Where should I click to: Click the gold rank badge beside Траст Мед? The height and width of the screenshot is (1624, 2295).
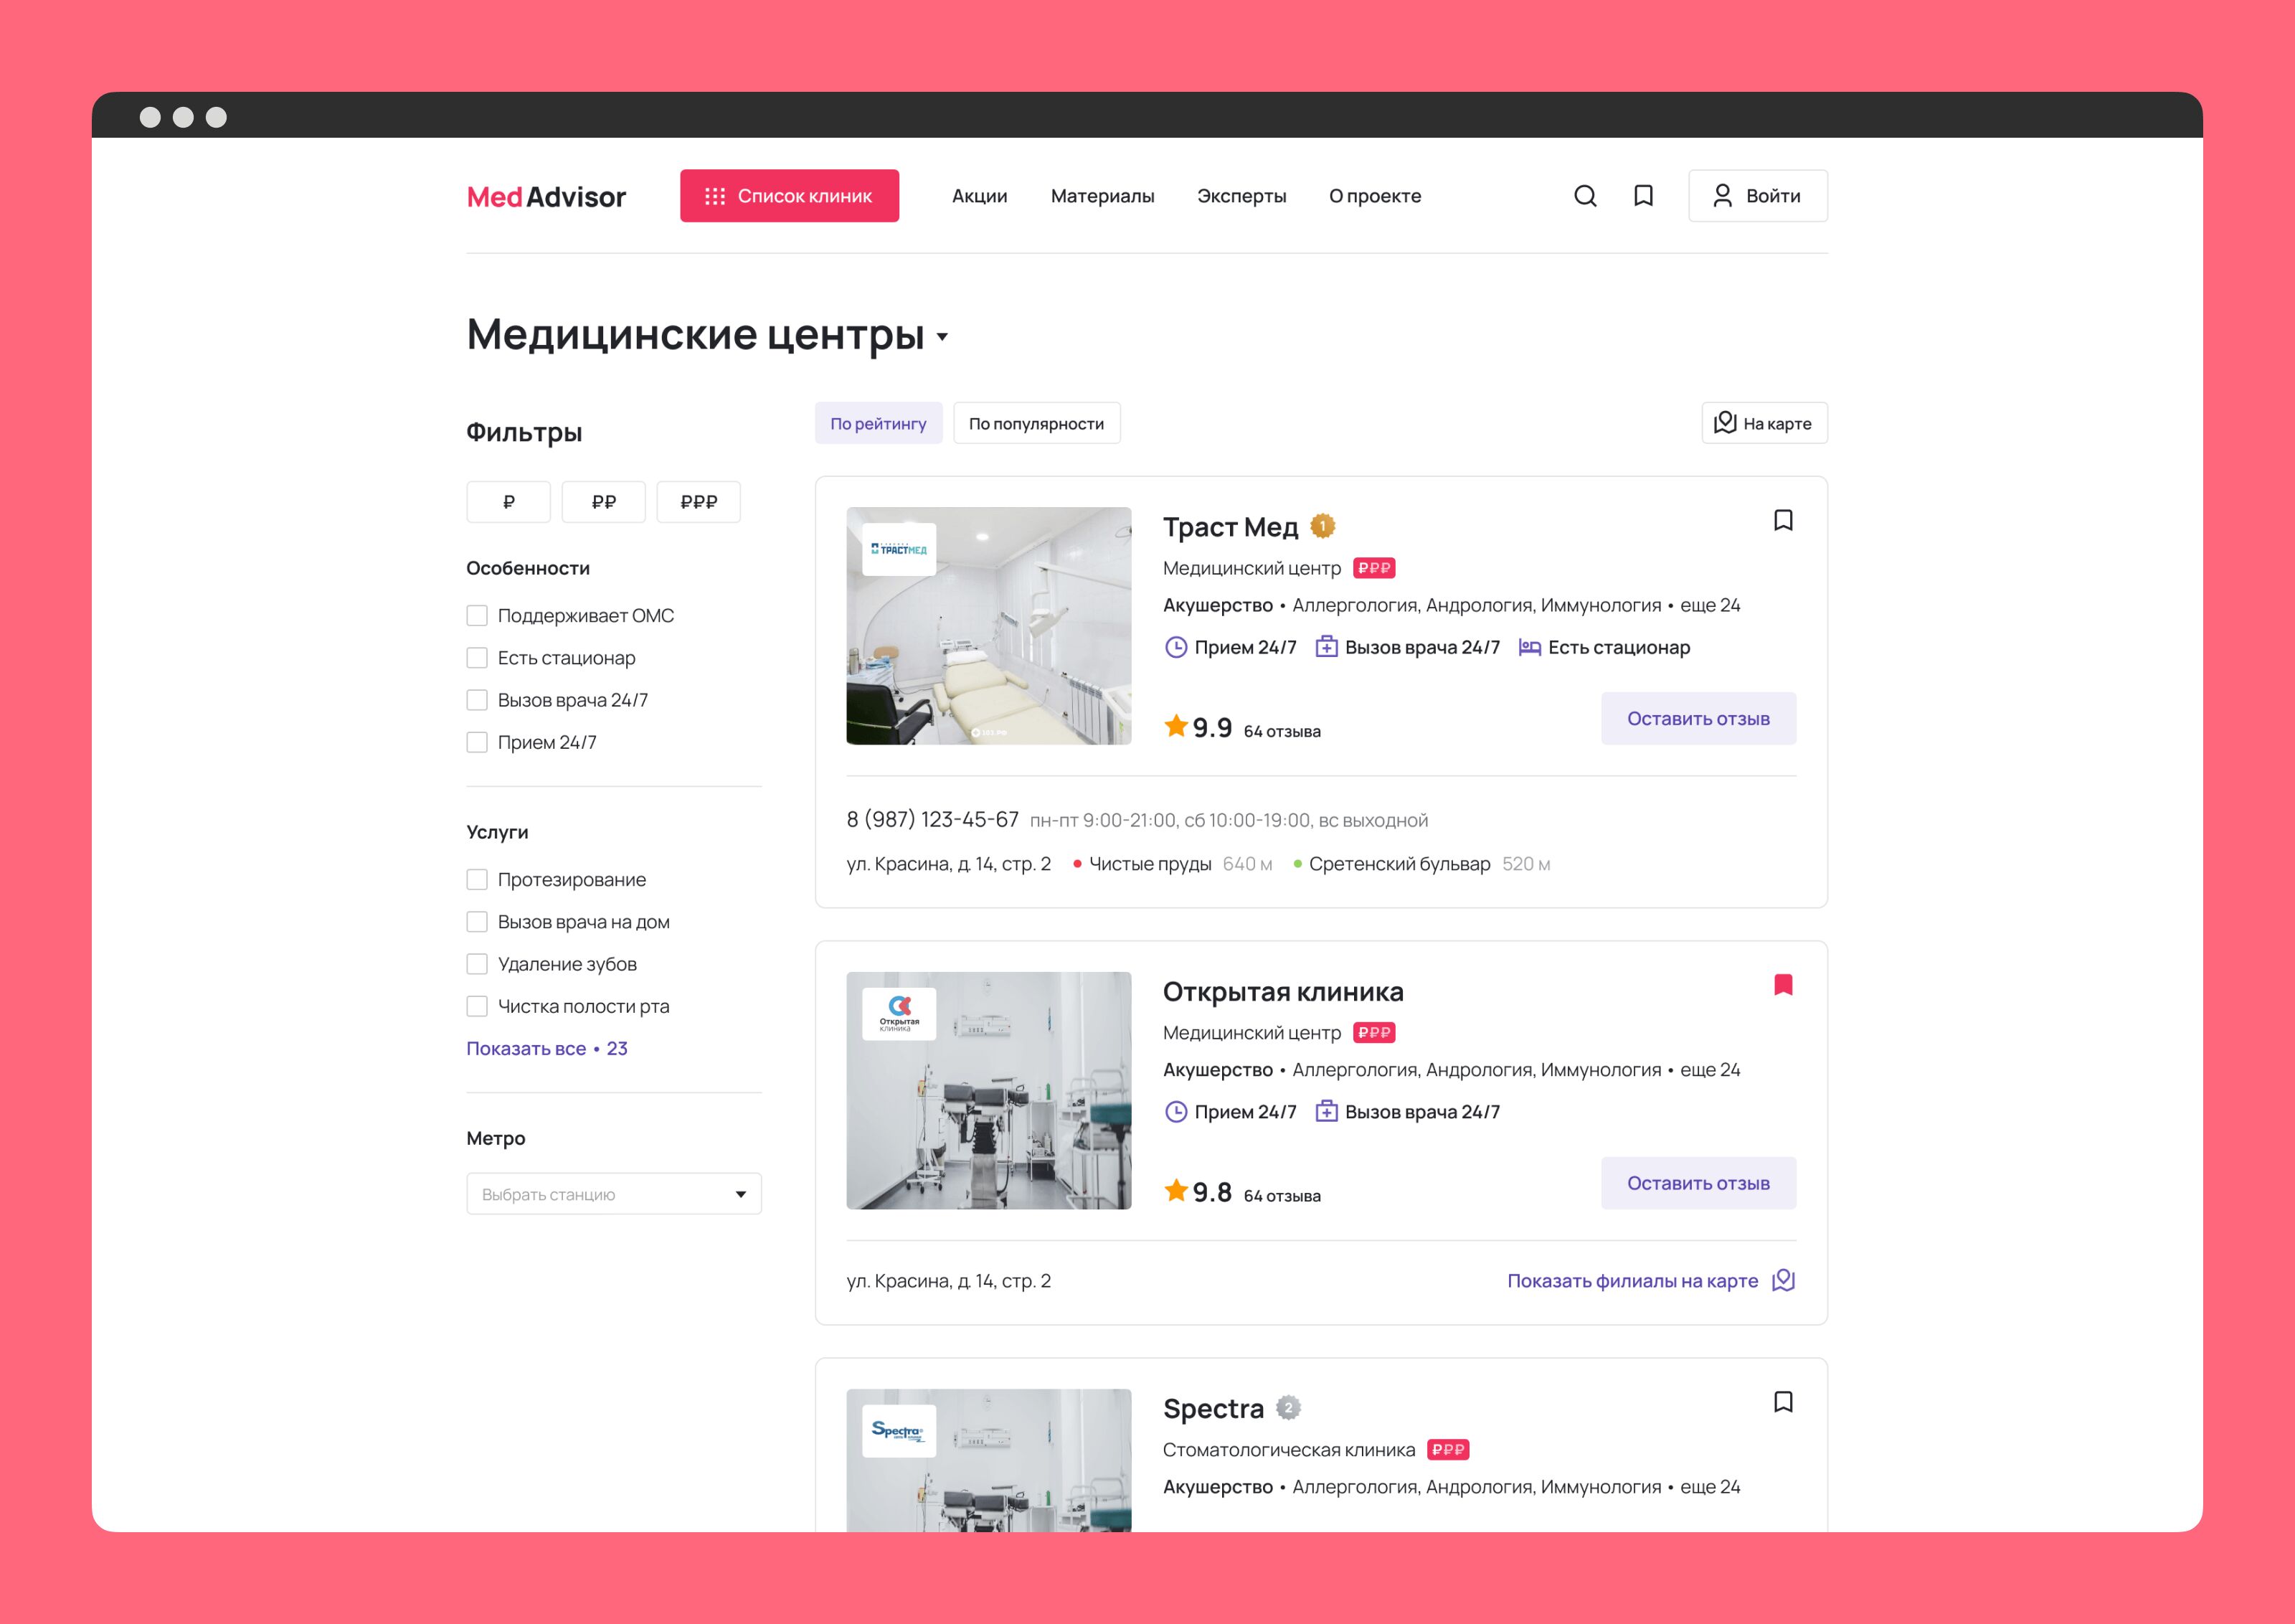click(1322, 526)
